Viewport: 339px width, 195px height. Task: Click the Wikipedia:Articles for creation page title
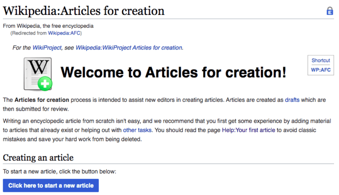[x=84, y=11]
